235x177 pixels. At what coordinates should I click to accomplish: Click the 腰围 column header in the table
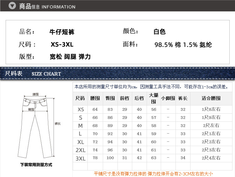[95, 98]
